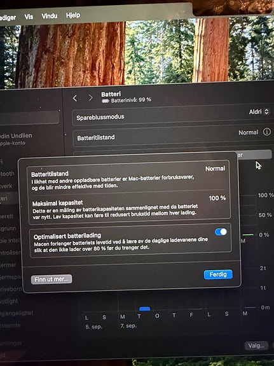Select the Bluetooth item in sidebar
274x366 pixels.
click(x=7, y=174)
